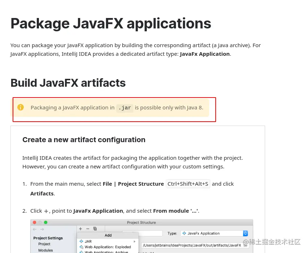Image resolution: width=308 pixels, height=253 pixels.
Task: Select Modules under Project Settings
Action: click(45, 250)
